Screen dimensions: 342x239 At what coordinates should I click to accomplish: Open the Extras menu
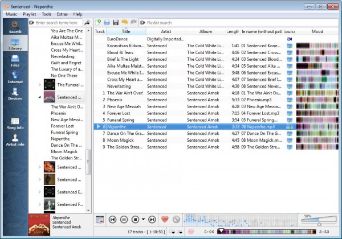(62, 14)
